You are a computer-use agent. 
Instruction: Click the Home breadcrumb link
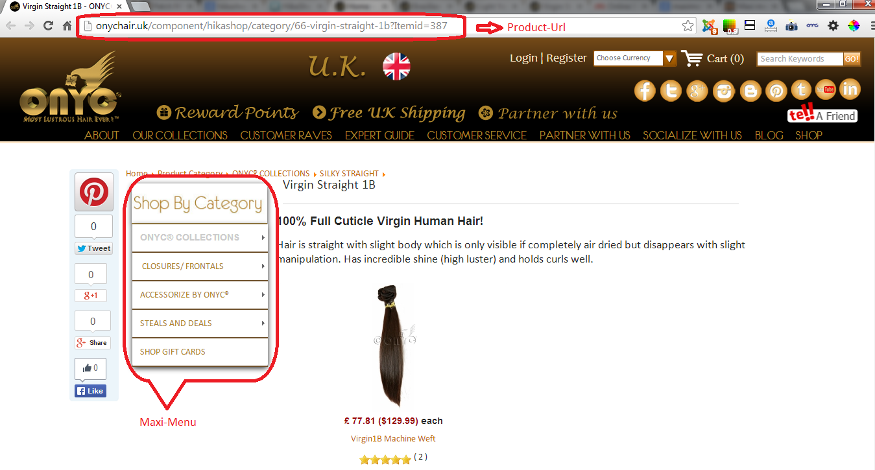pos(136,174)
